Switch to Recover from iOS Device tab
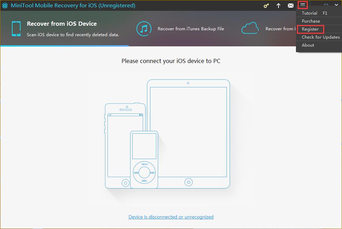This screenshot has height=229, width=342. 62,24
